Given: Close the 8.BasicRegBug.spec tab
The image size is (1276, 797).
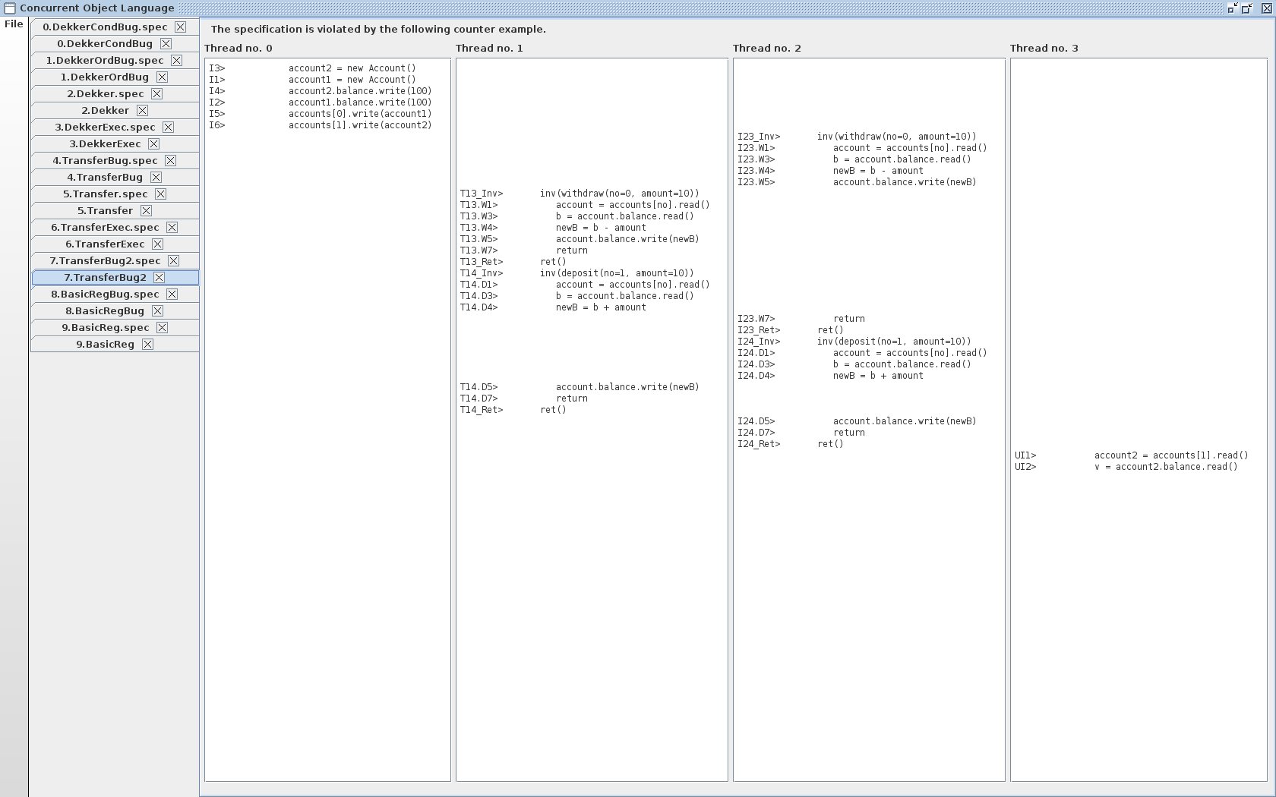Looking at the screenshot, I should tap(172, 294).
